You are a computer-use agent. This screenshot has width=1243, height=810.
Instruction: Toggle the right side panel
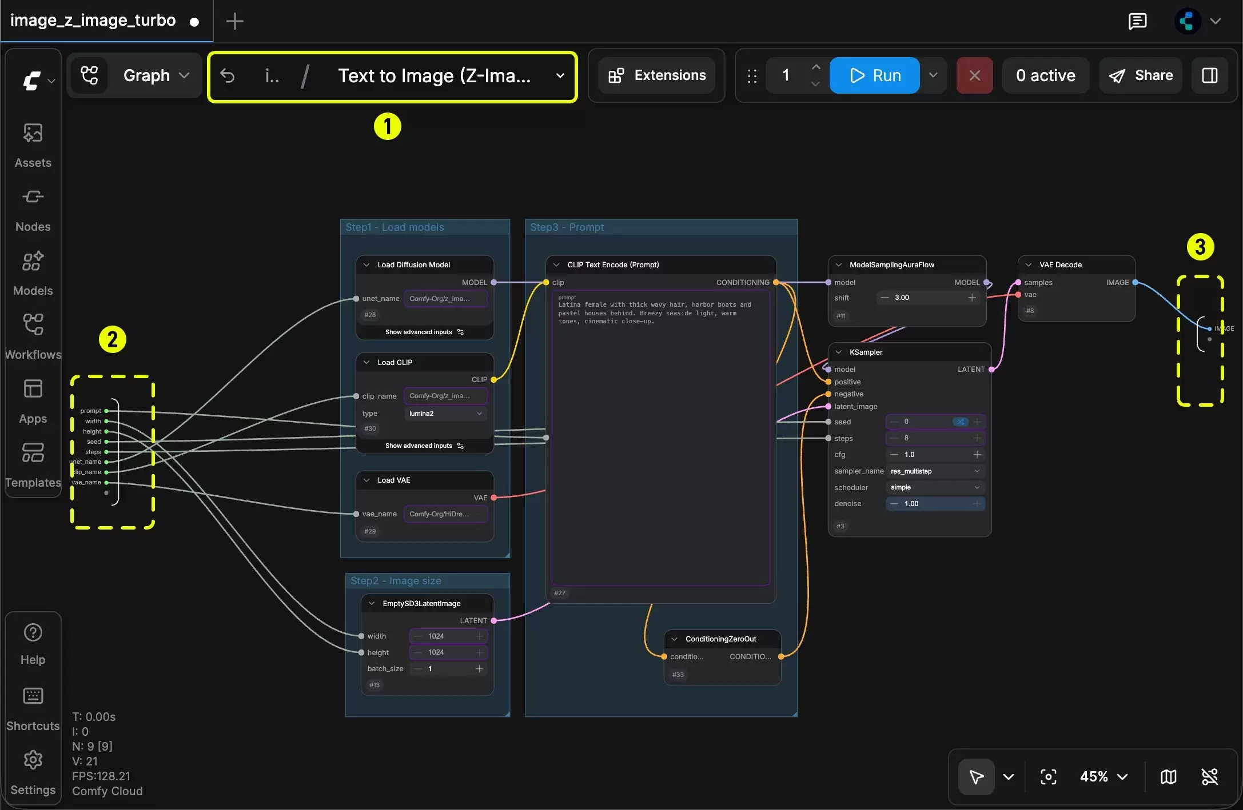tap(1210, 75)
